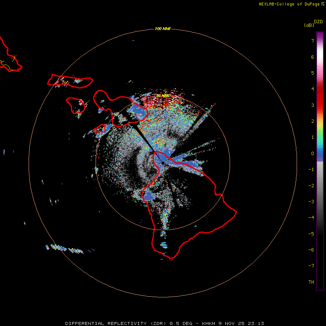
Task: Click the TH threshold label on colorbar
Action: 311,282
